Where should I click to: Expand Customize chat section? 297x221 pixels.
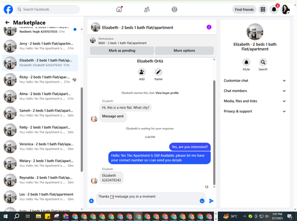255,80
